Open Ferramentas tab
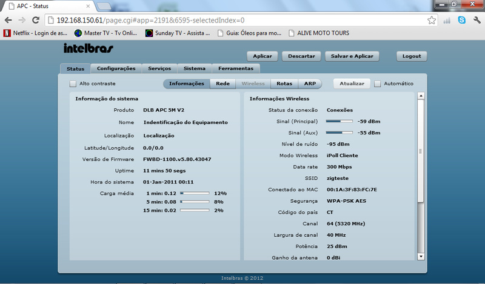 pyautogui.click(x=236, y=68)
